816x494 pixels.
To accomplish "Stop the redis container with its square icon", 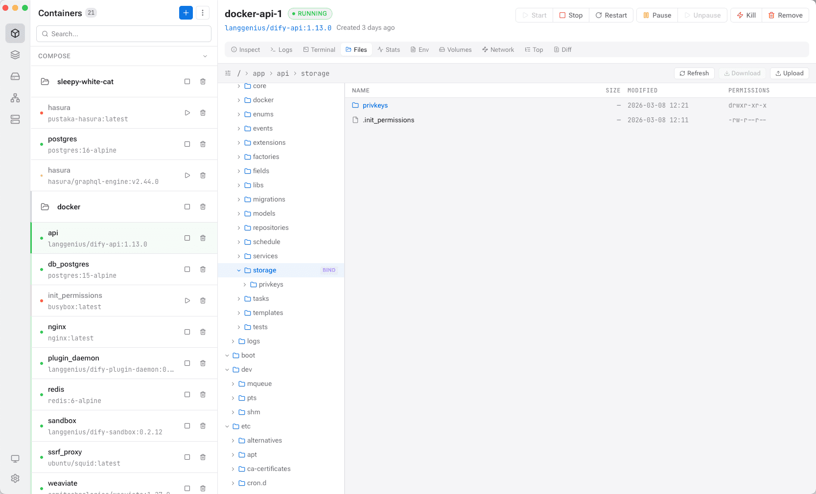I will (187, 394).
